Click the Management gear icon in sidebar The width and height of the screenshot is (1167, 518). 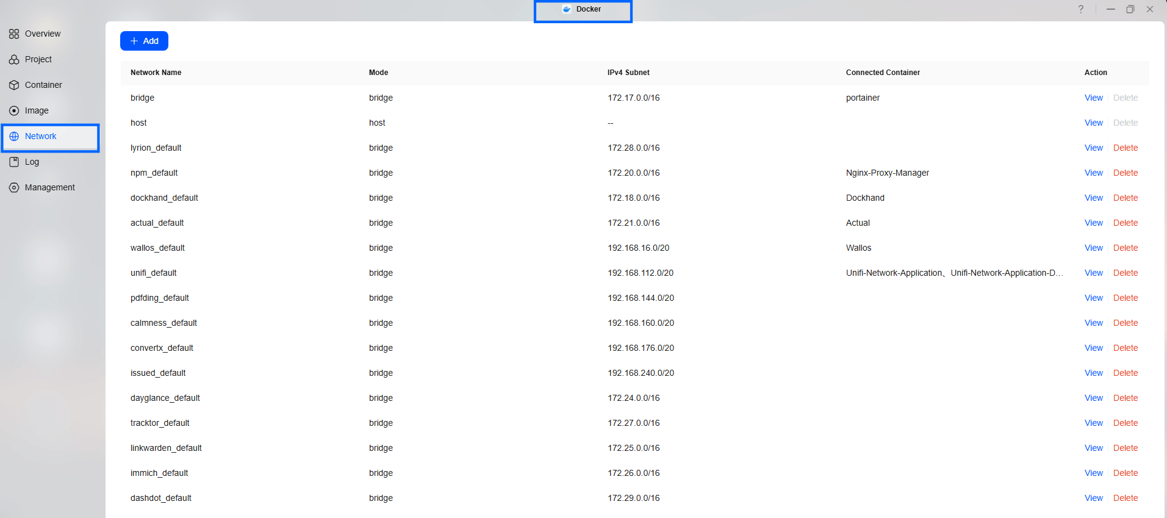click(14, 187)
